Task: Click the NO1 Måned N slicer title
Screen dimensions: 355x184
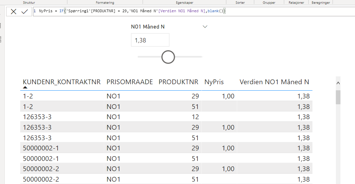Action: point(148,26)
